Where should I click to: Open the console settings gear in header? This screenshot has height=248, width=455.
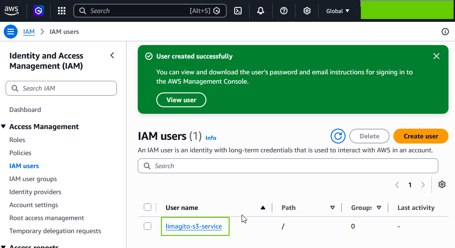pos(307,11)
